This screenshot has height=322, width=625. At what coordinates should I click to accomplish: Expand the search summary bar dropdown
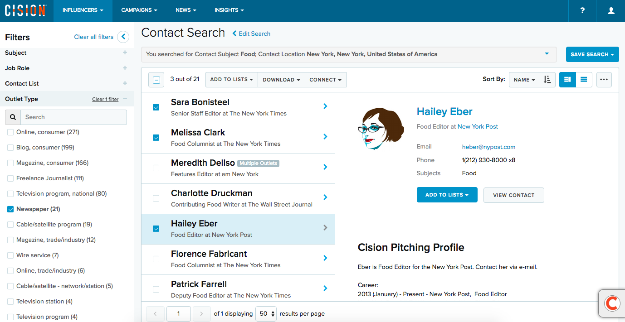547,54
